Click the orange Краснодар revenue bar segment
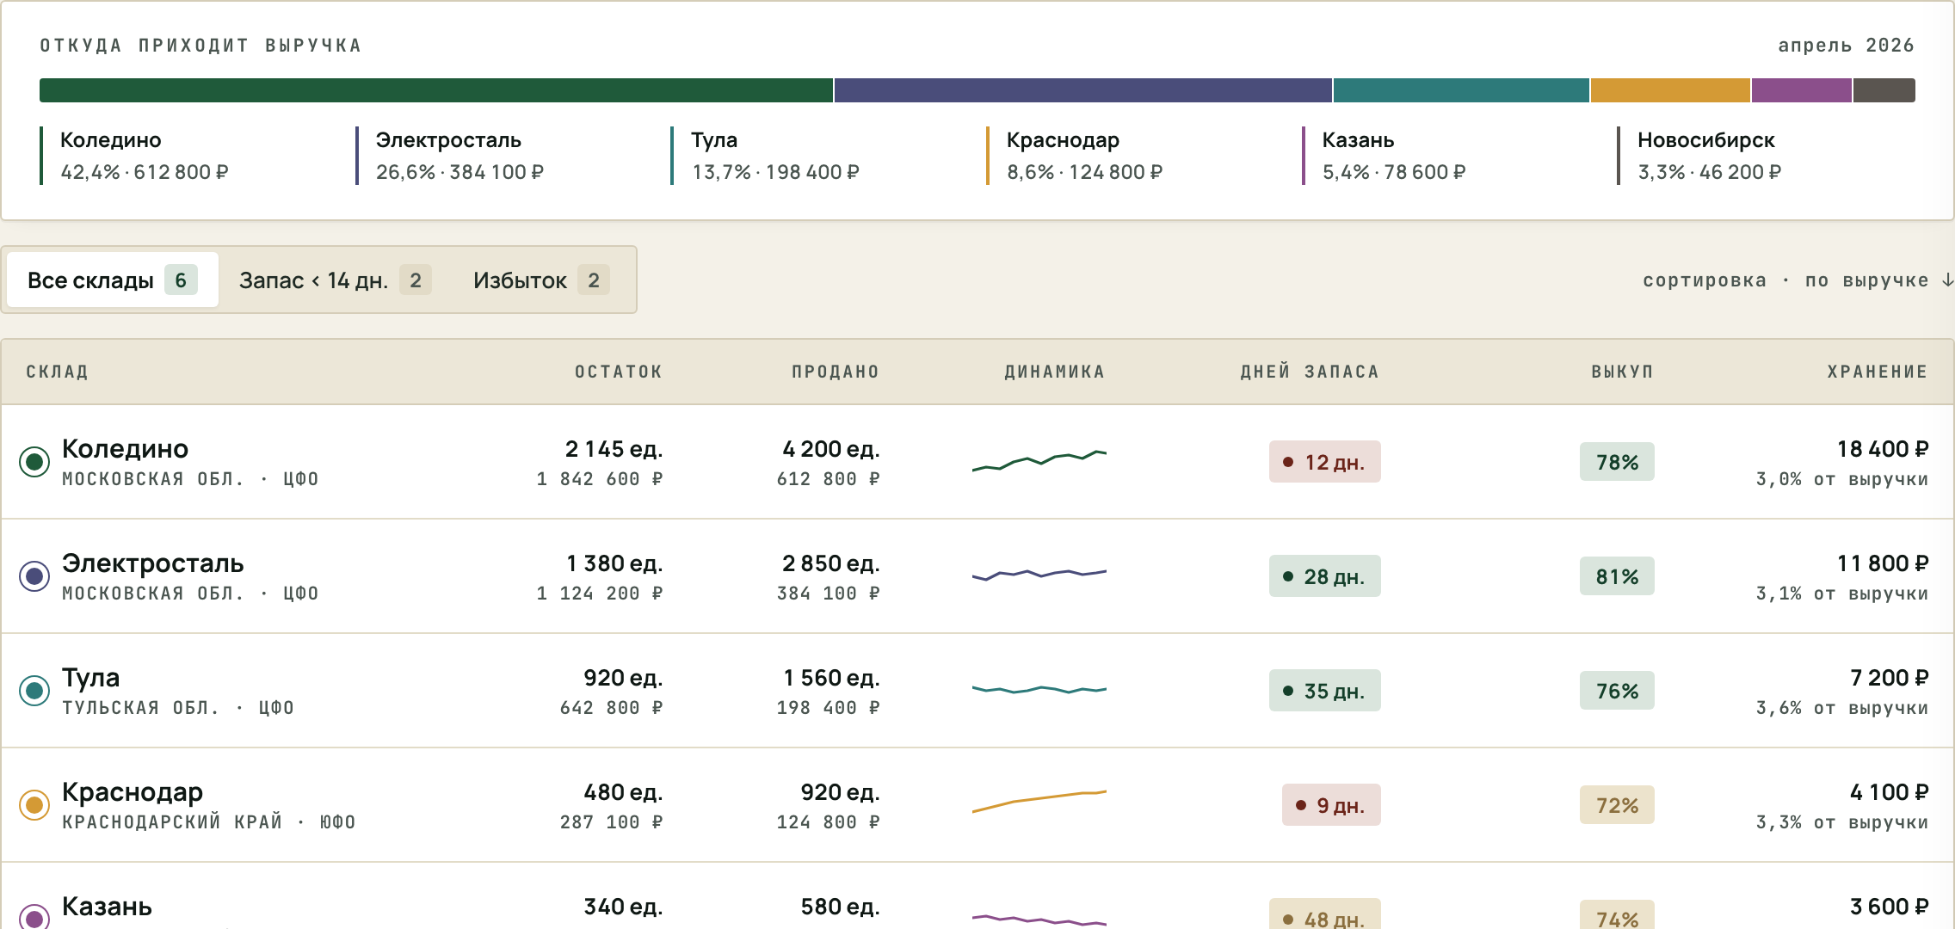 (x=1670, y=90)
